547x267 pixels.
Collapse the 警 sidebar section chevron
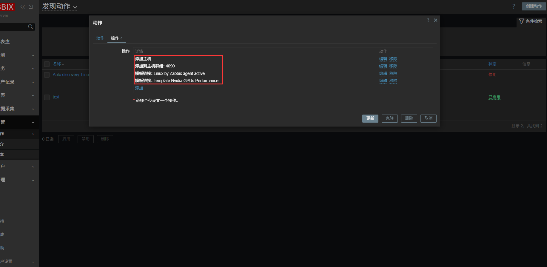(33, 122)
